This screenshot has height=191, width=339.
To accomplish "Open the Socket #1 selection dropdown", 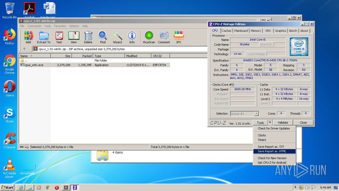I will pos(244,114).
